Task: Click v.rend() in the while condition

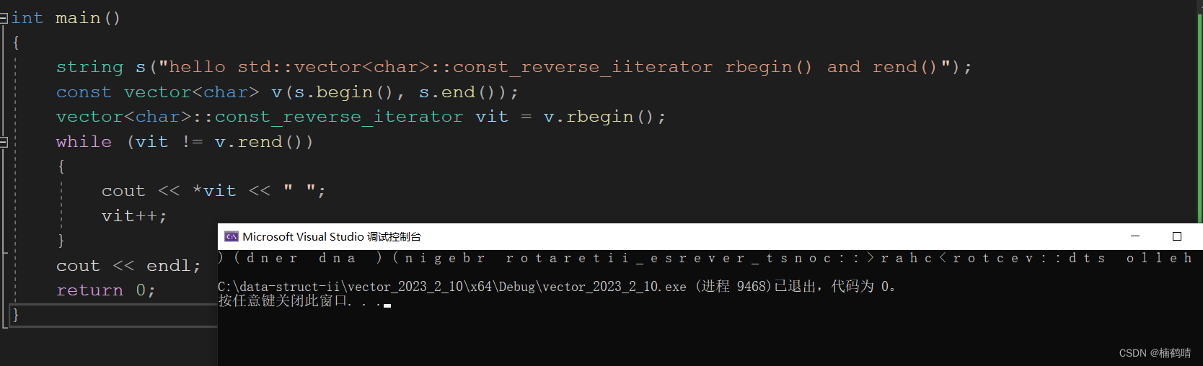Action: point(263,142)
